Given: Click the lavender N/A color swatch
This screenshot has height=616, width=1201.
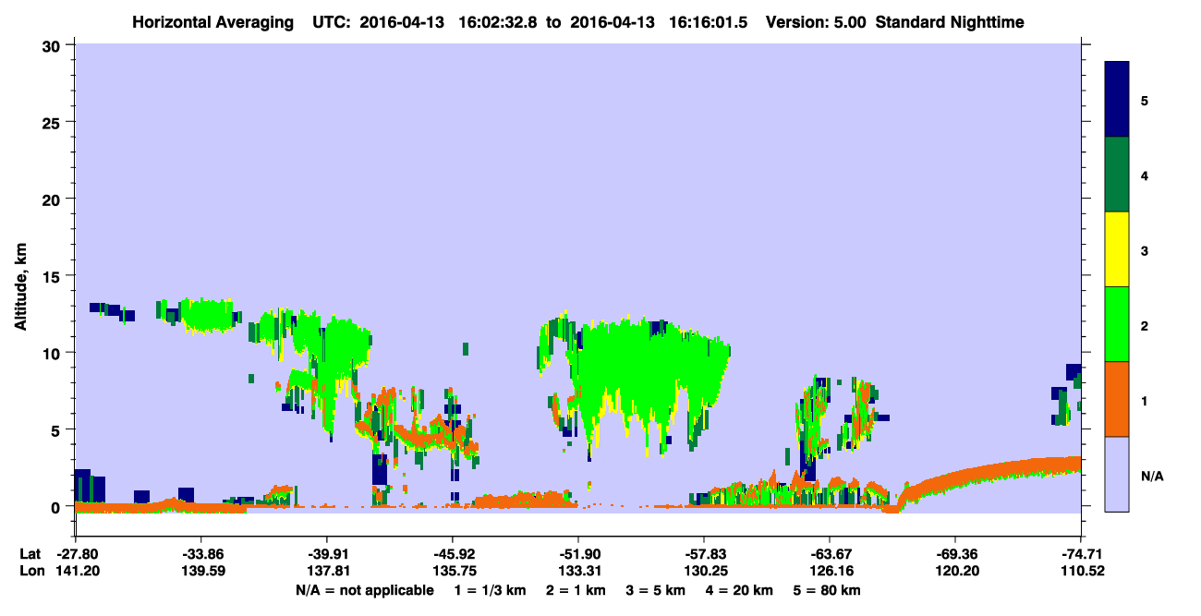Looking at the screenshot, I should click(x=1117, y=474).
